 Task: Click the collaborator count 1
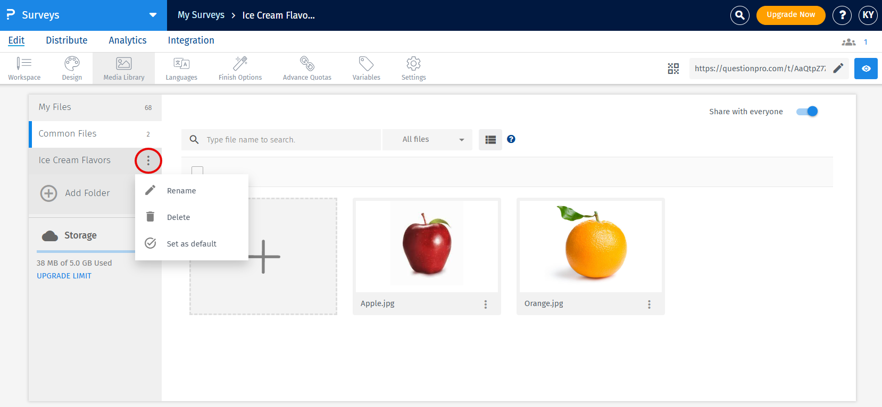(866, 42)
